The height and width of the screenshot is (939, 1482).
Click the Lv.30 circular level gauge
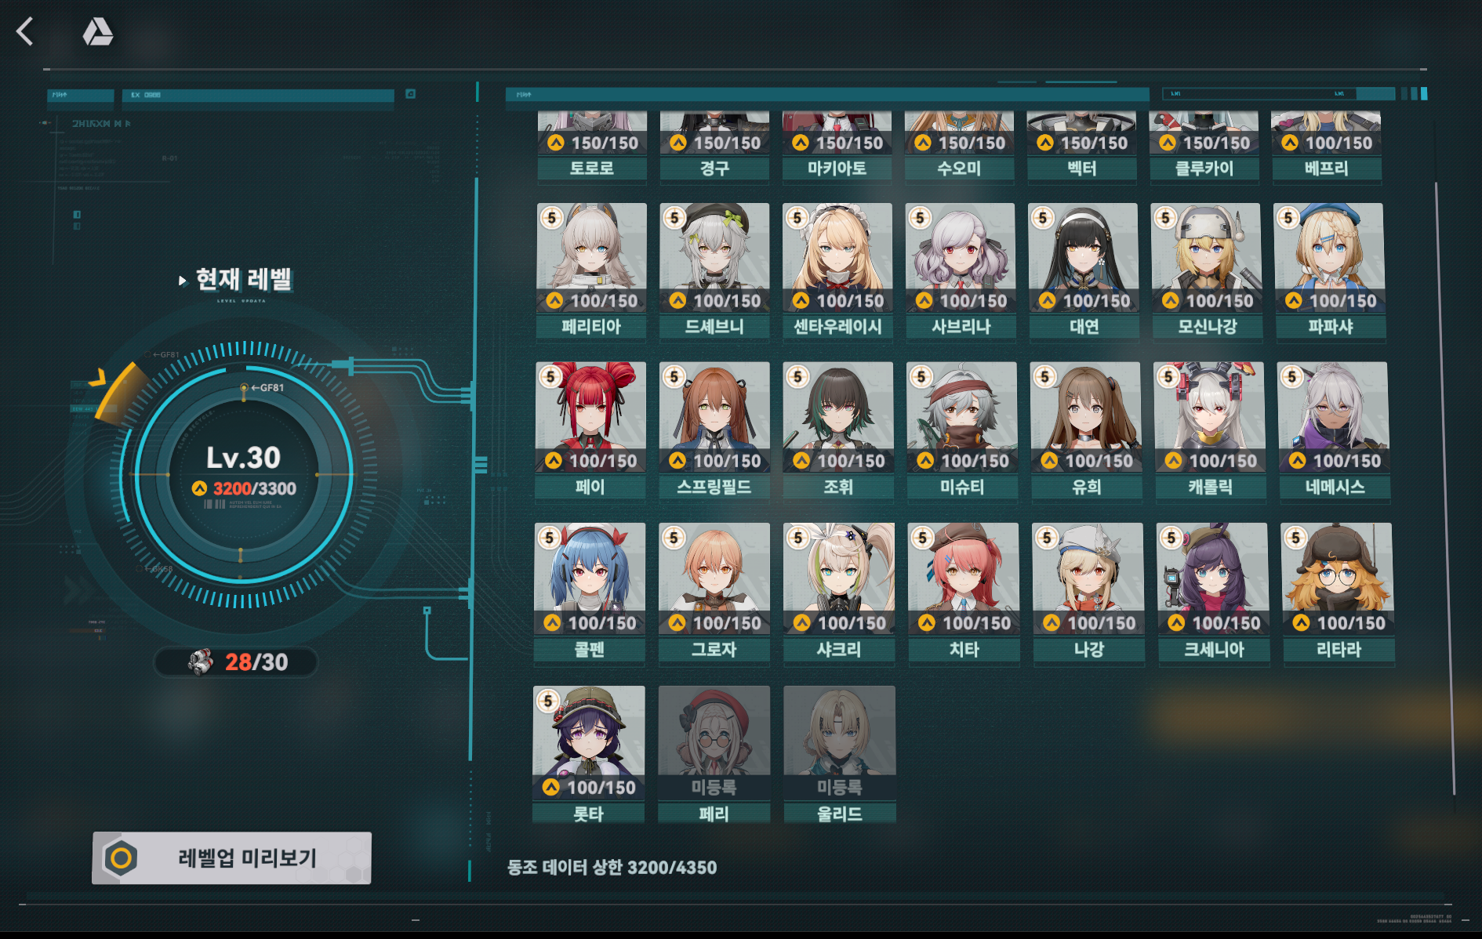244,475
